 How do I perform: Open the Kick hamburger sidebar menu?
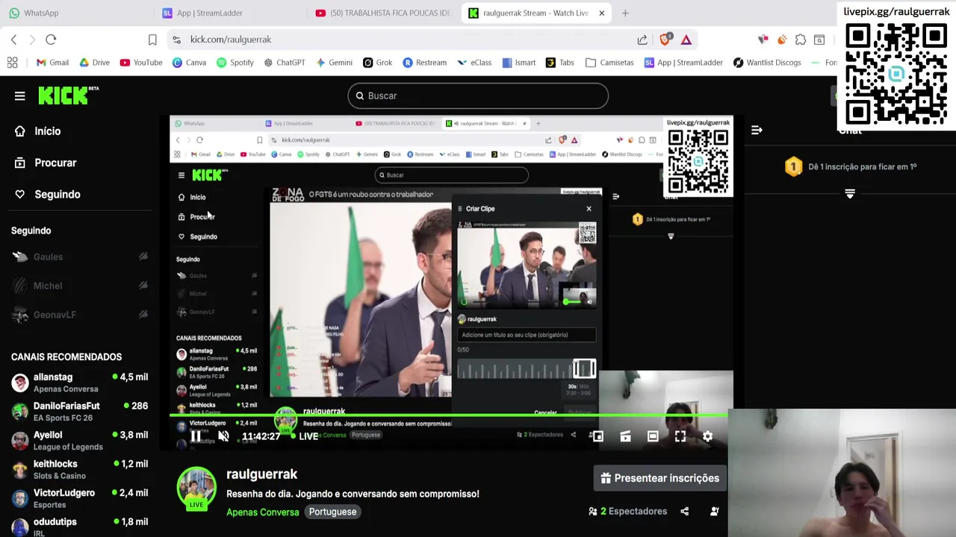point(20,95)
